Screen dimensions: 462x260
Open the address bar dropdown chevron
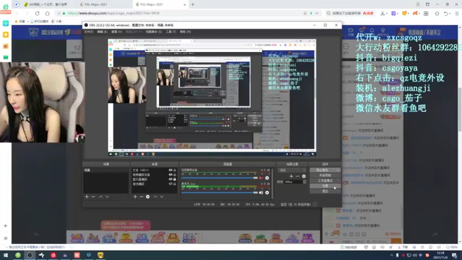(x=316, y=13)
